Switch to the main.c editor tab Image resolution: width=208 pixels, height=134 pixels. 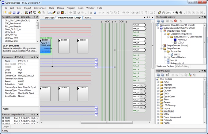tap(88, 18)
